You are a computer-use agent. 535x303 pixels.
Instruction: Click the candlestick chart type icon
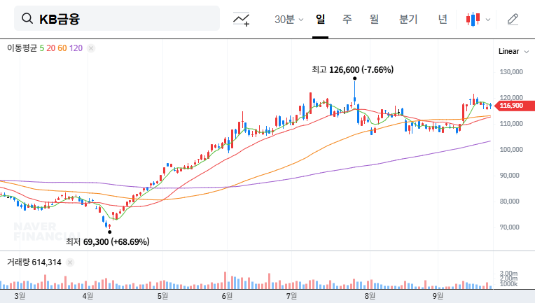(473, 20)
